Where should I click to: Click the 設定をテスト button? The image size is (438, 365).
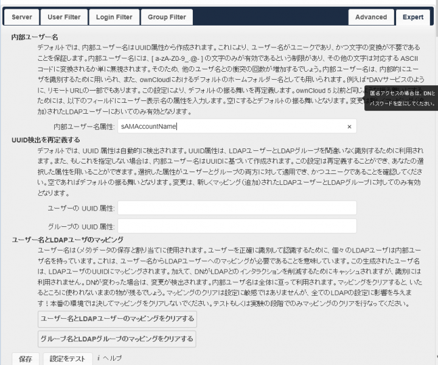point(68,358)
